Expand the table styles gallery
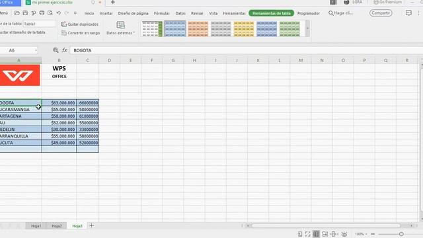Screen dimensions: 423x238 point(307,29)
